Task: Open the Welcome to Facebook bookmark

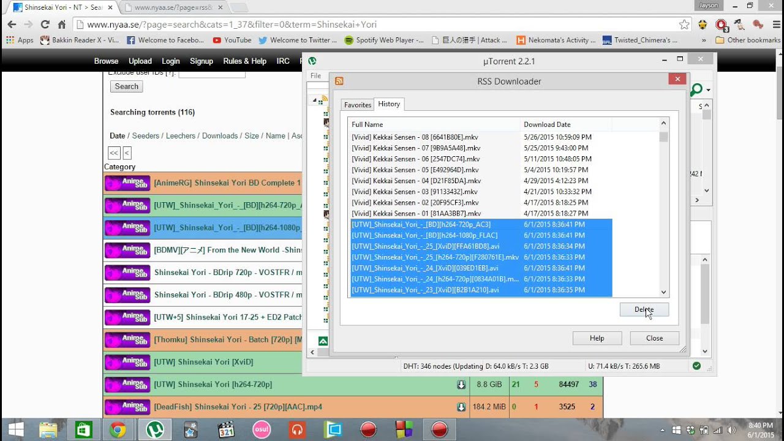Action: (165, 40)
